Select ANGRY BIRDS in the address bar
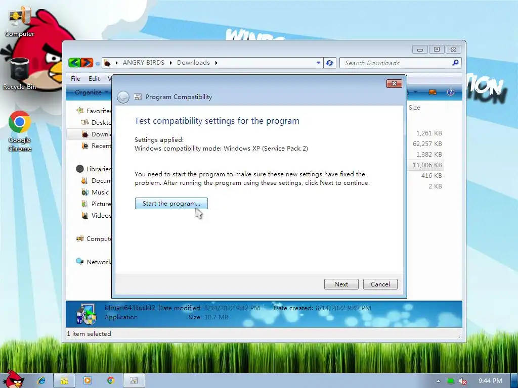Viewport: 518px width, 388px height. click(x=143, y=62)
